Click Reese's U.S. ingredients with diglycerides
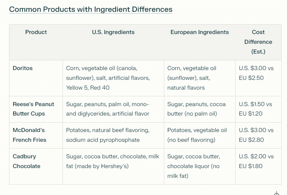The width and height of the screenshot is (287, 195). (x=108, y=109)
